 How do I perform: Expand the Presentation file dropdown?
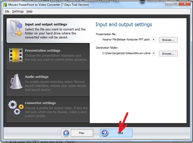[153, 40]
